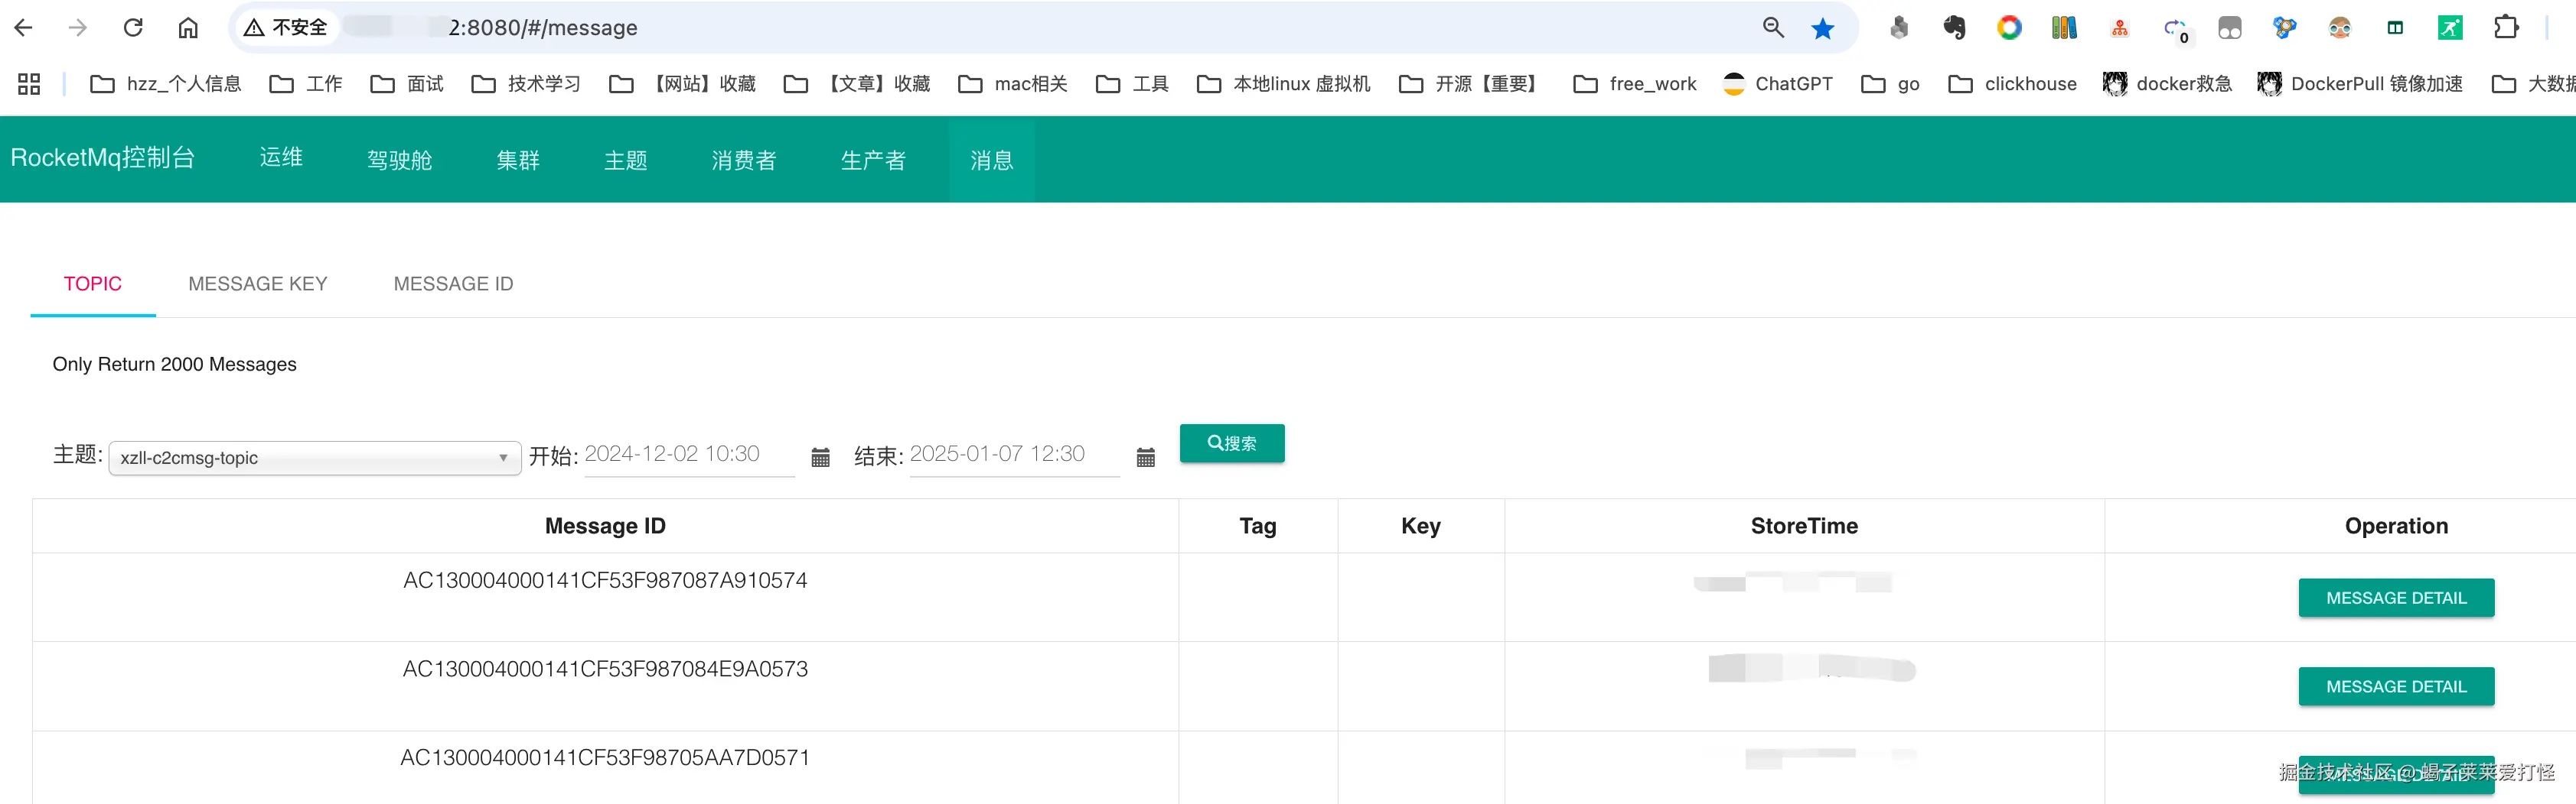Expand the 主题 topic dropdown
This screenshot has height=804, width=2576.
tap(315, 458)
